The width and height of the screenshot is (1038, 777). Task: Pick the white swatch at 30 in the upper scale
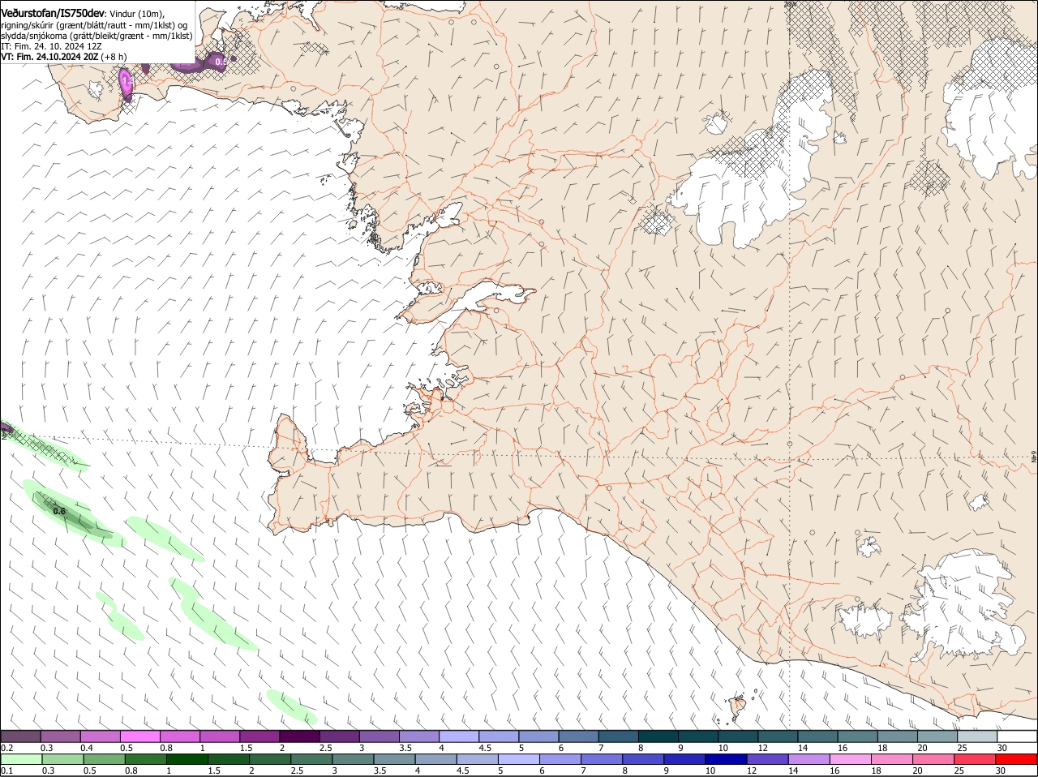[1017, 736]
